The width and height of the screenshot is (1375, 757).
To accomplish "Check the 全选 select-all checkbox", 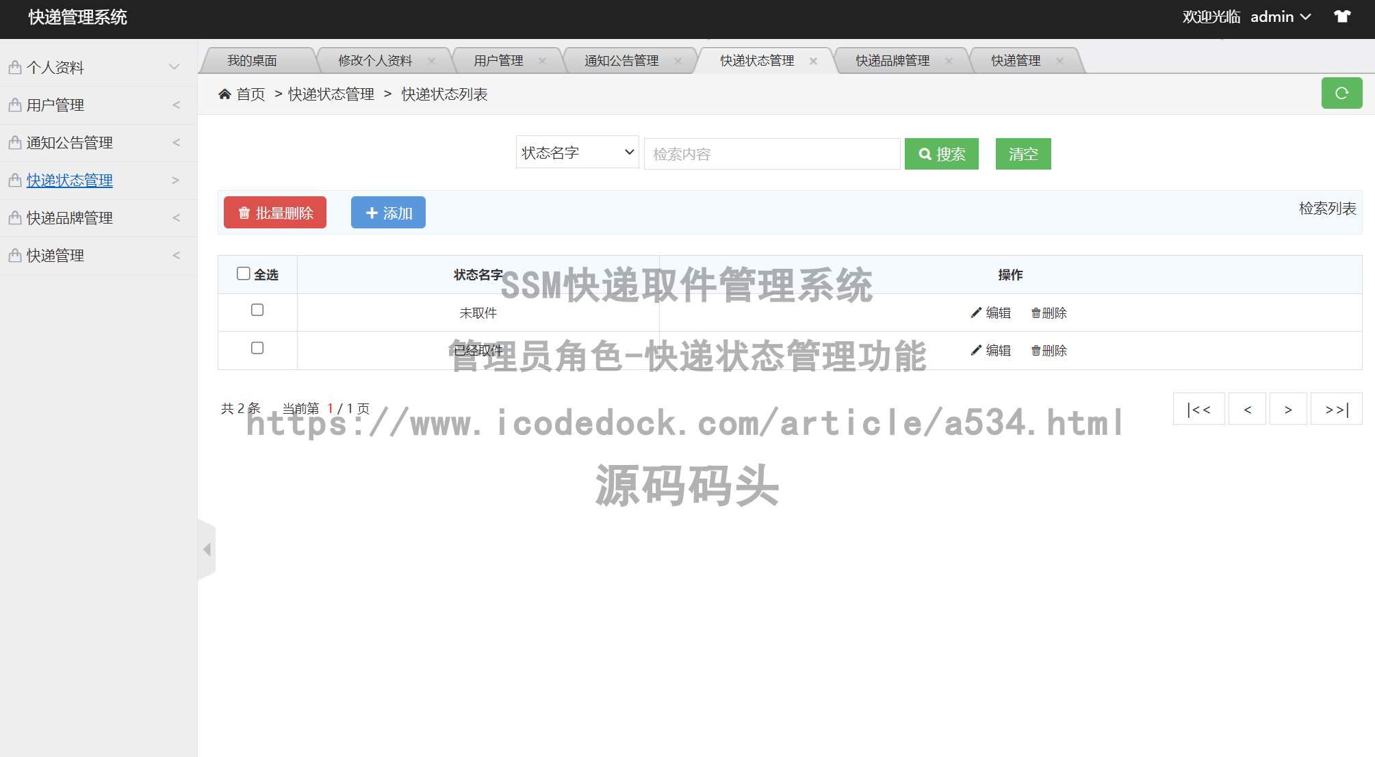I will point(244,273).
